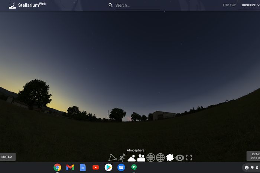Open the Mateo location button

click(x=7, y=157)
